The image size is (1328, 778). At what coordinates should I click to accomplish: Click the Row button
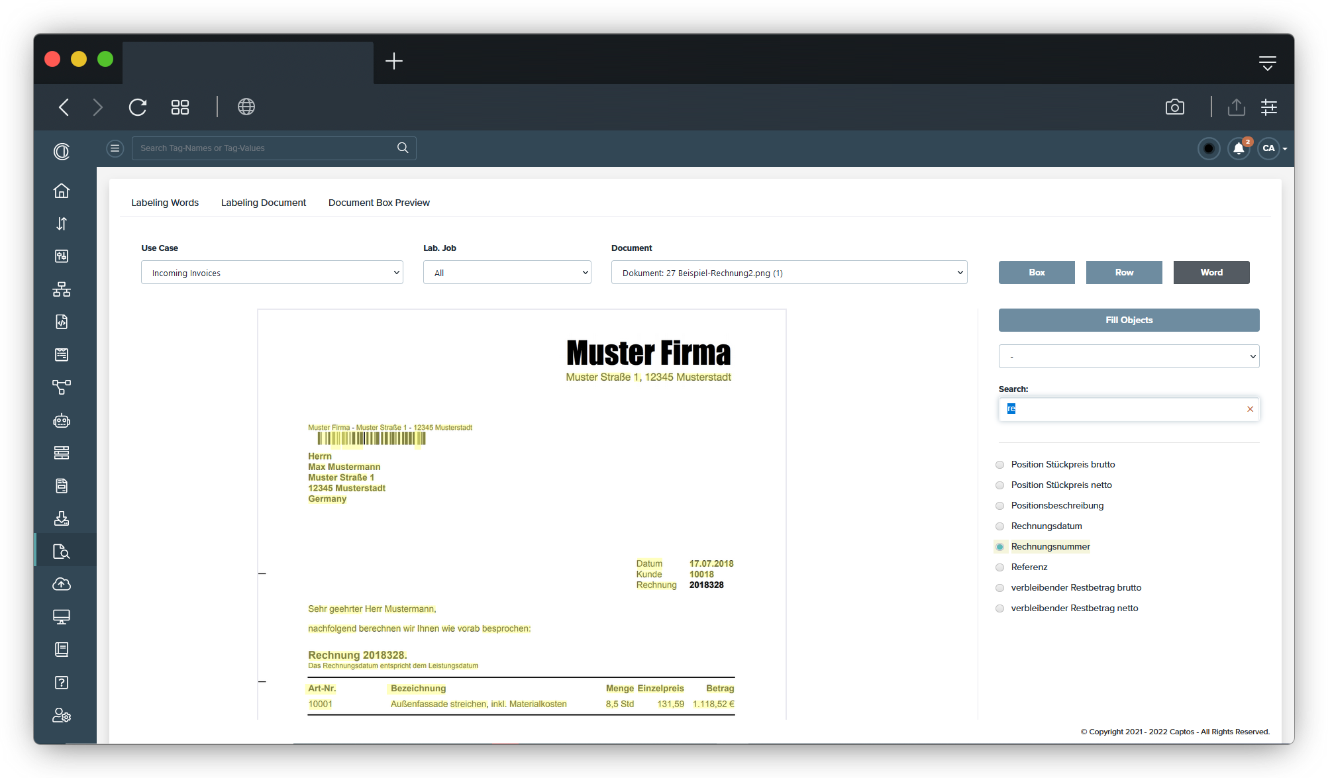click(1124, 272)
